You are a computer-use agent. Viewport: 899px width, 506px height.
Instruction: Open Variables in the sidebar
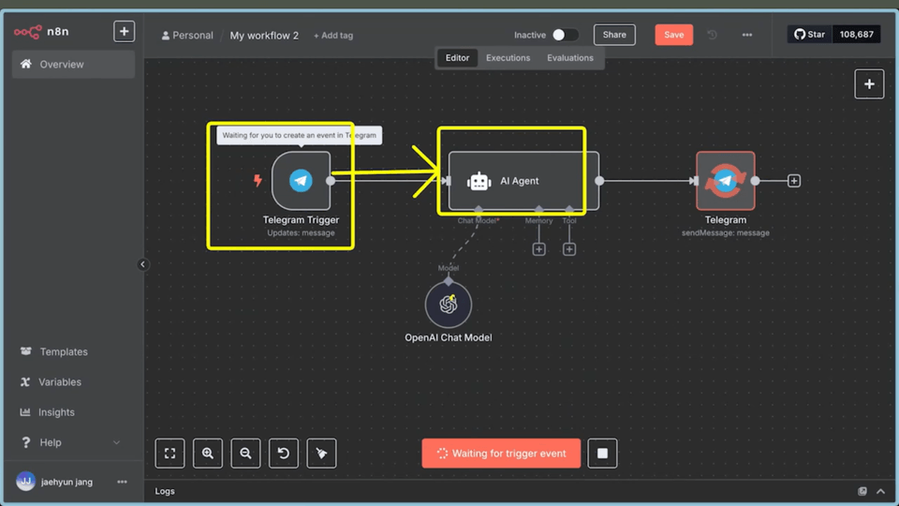pos(60,382)
